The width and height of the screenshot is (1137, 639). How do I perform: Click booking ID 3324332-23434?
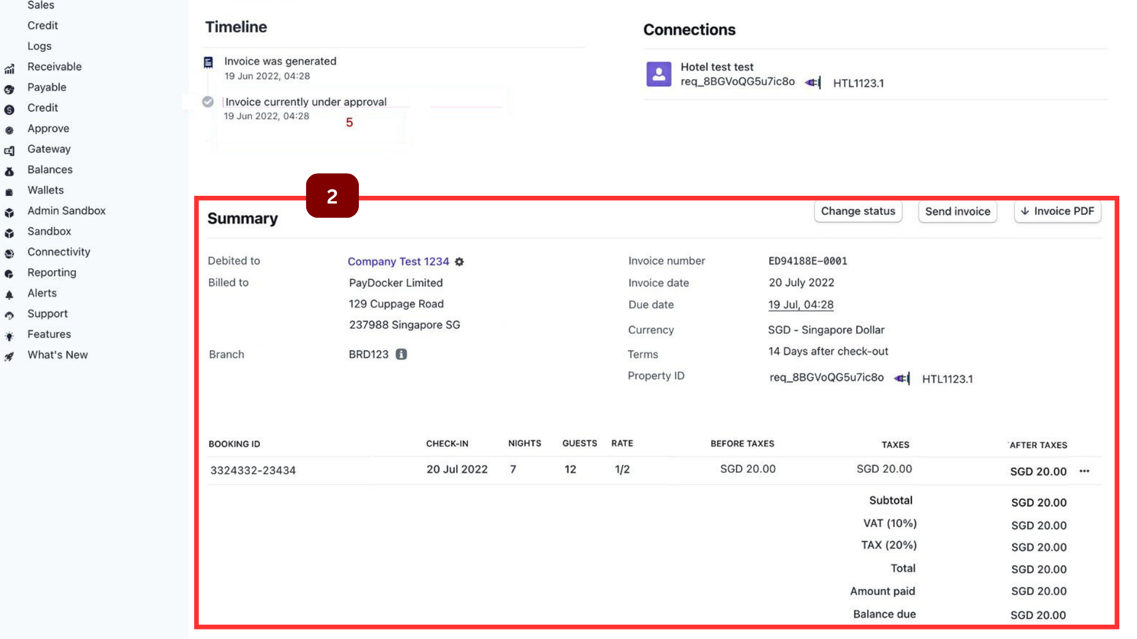coord(253,470)
